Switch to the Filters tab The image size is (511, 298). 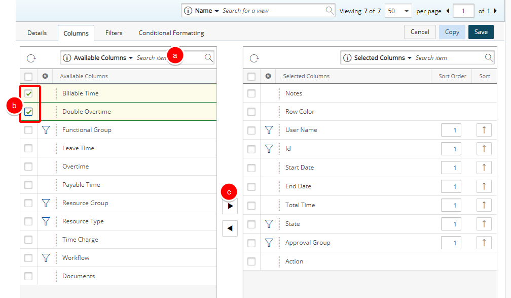coord(114,33)
